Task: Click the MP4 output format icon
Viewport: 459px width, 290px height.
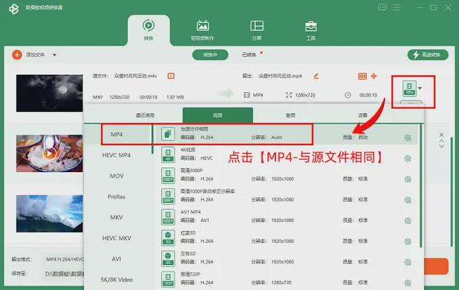Action: 410,89
